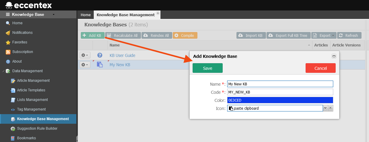Image resolution: width=369 pixels, height=142 pixels.
Task: Switch to the Home tab
Action: click(86, 15)
